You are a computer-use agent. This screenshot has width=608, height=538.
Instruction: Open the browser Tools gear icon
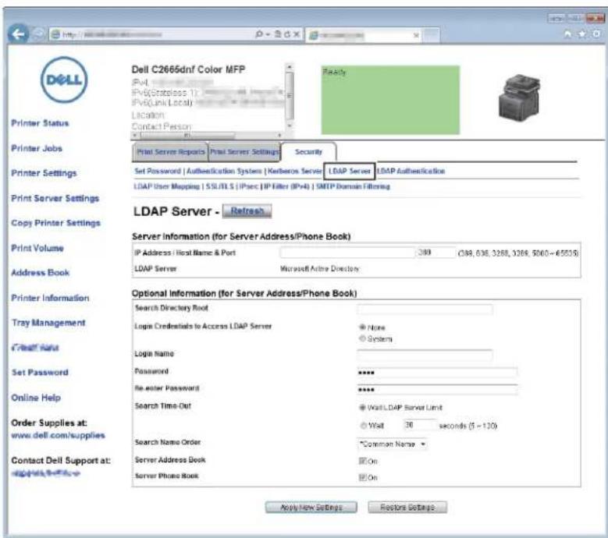[x=597, y=34]
